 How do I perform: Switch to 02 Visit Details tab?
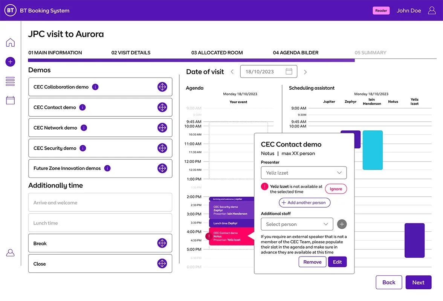coord(131,53)
